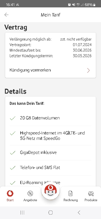
Task: Tap the Android home button
Action: point(50,213)
